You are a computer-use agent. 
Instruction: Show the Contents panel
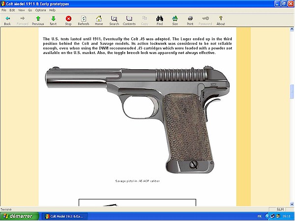tap(129, 21)
